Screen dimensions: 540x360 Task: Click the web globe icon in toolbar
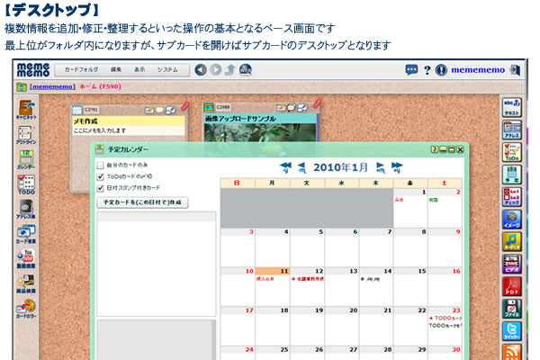coord(245,69)
